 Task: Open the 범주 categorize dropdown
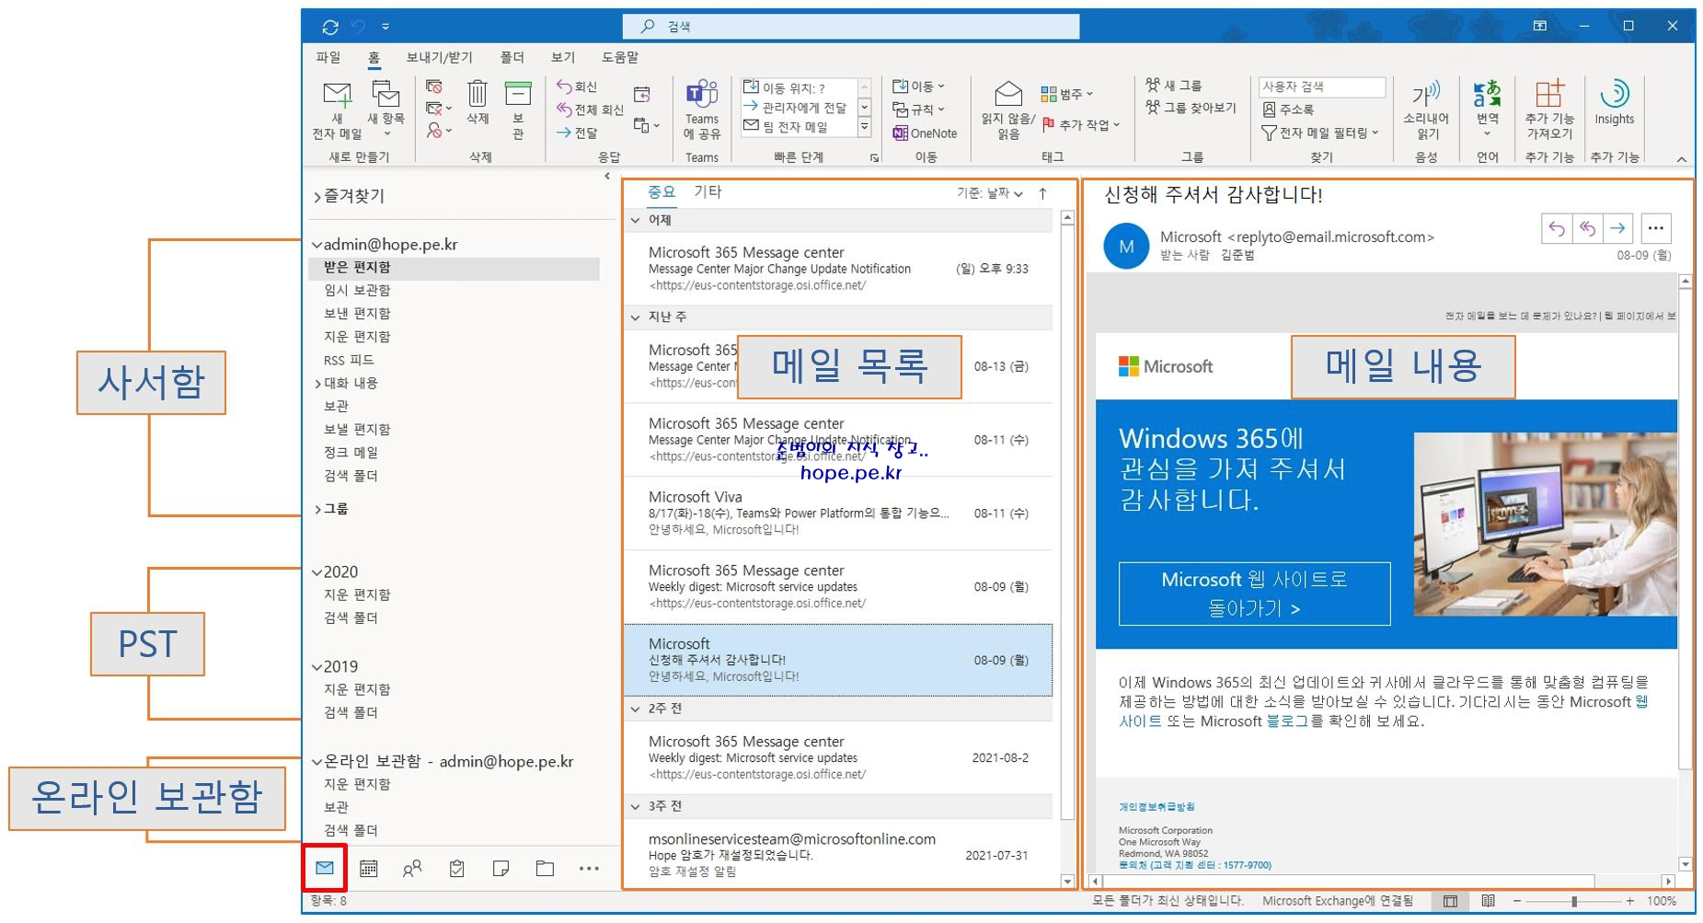[x=1066, y=94]
